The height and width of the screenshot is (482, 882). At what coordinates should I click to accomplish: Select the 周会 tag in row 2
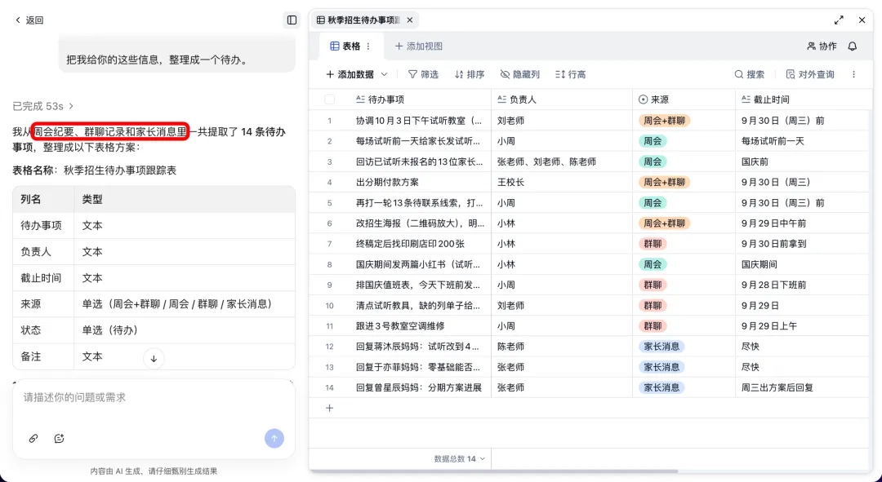tap(653, 141)
